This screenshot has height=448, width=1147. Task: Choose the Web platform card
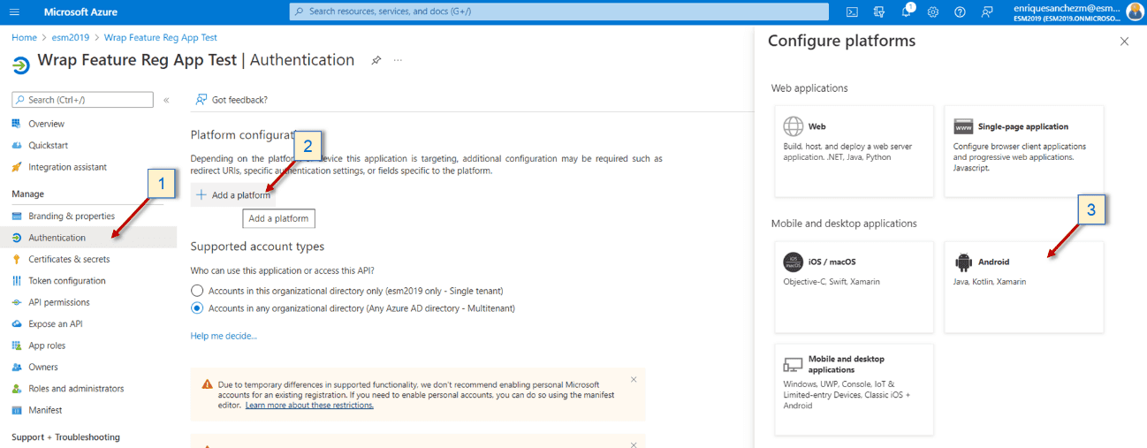pos(854,151)
